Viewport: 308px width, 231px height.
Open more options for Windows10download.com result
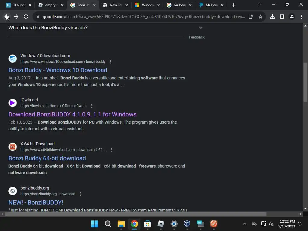(x=111, y=62)
